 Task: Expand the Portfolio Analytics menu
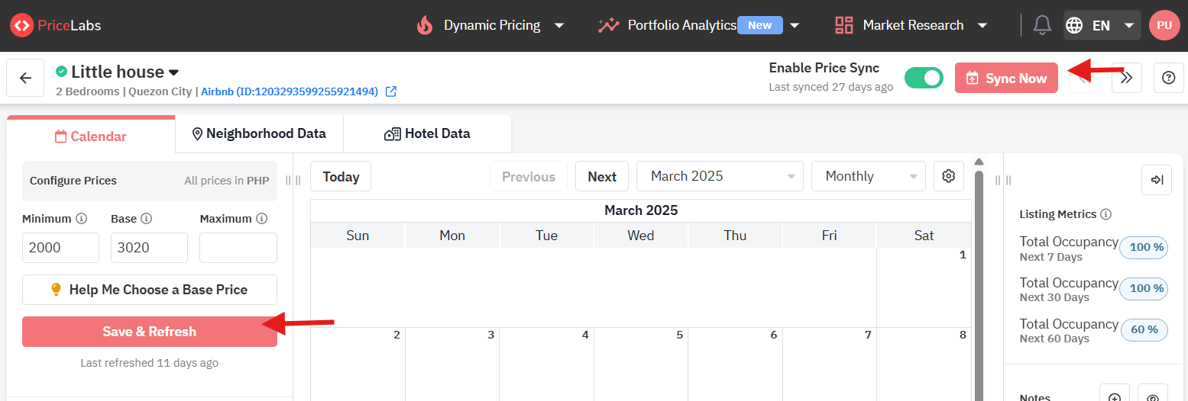795,25
